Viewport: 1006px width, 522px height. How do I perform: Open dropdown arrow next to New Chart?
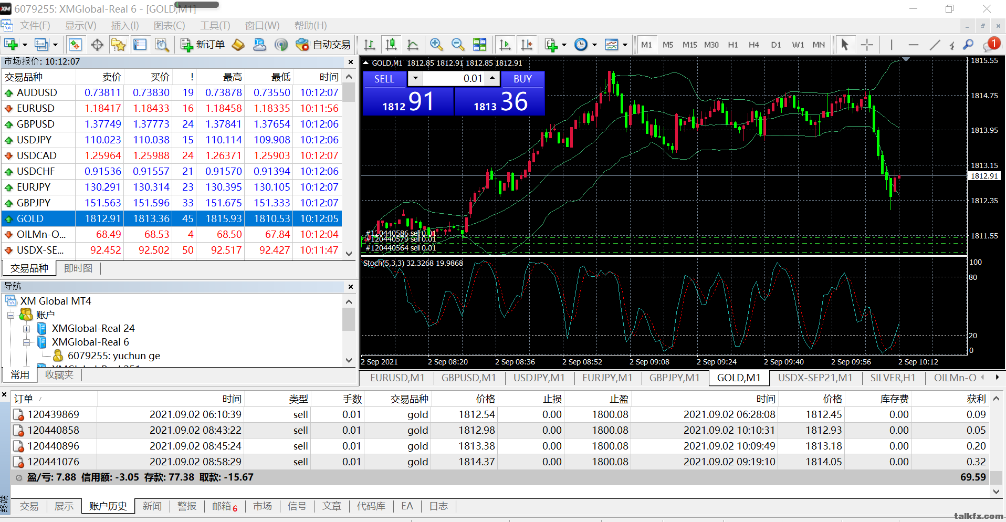(x=25, y=45)
